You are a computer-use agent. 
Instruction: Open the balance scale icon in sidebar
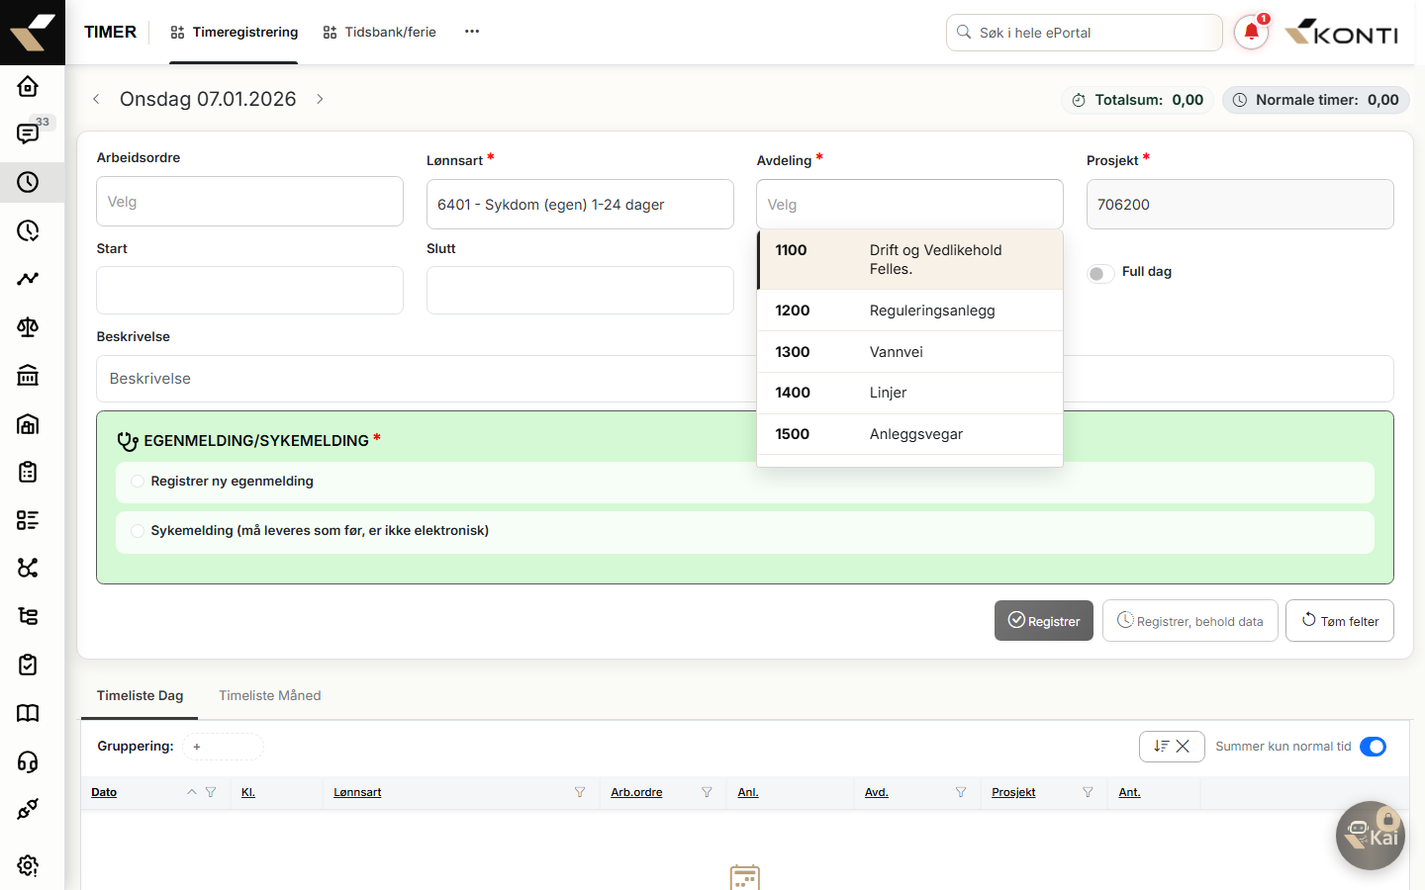28,327
